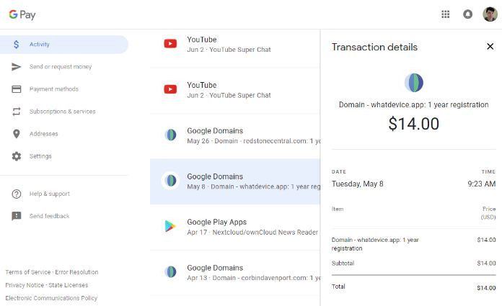Select Activity in the sidebar
The width and height of the screenshot is (502, 306).
click(x=40, y=45)
